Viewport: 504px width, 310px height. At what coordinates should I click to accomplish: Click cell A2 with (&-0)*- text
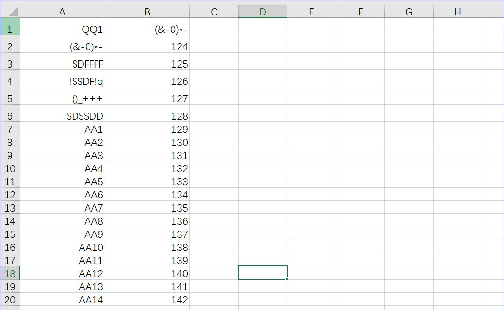[x=62, y=44]
